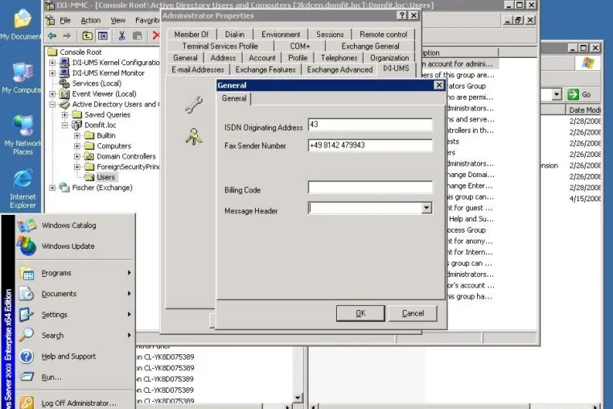Screen dimensions: 613x409
Task: Switch to the Member Of tab
Action: (x=191, y=35)
